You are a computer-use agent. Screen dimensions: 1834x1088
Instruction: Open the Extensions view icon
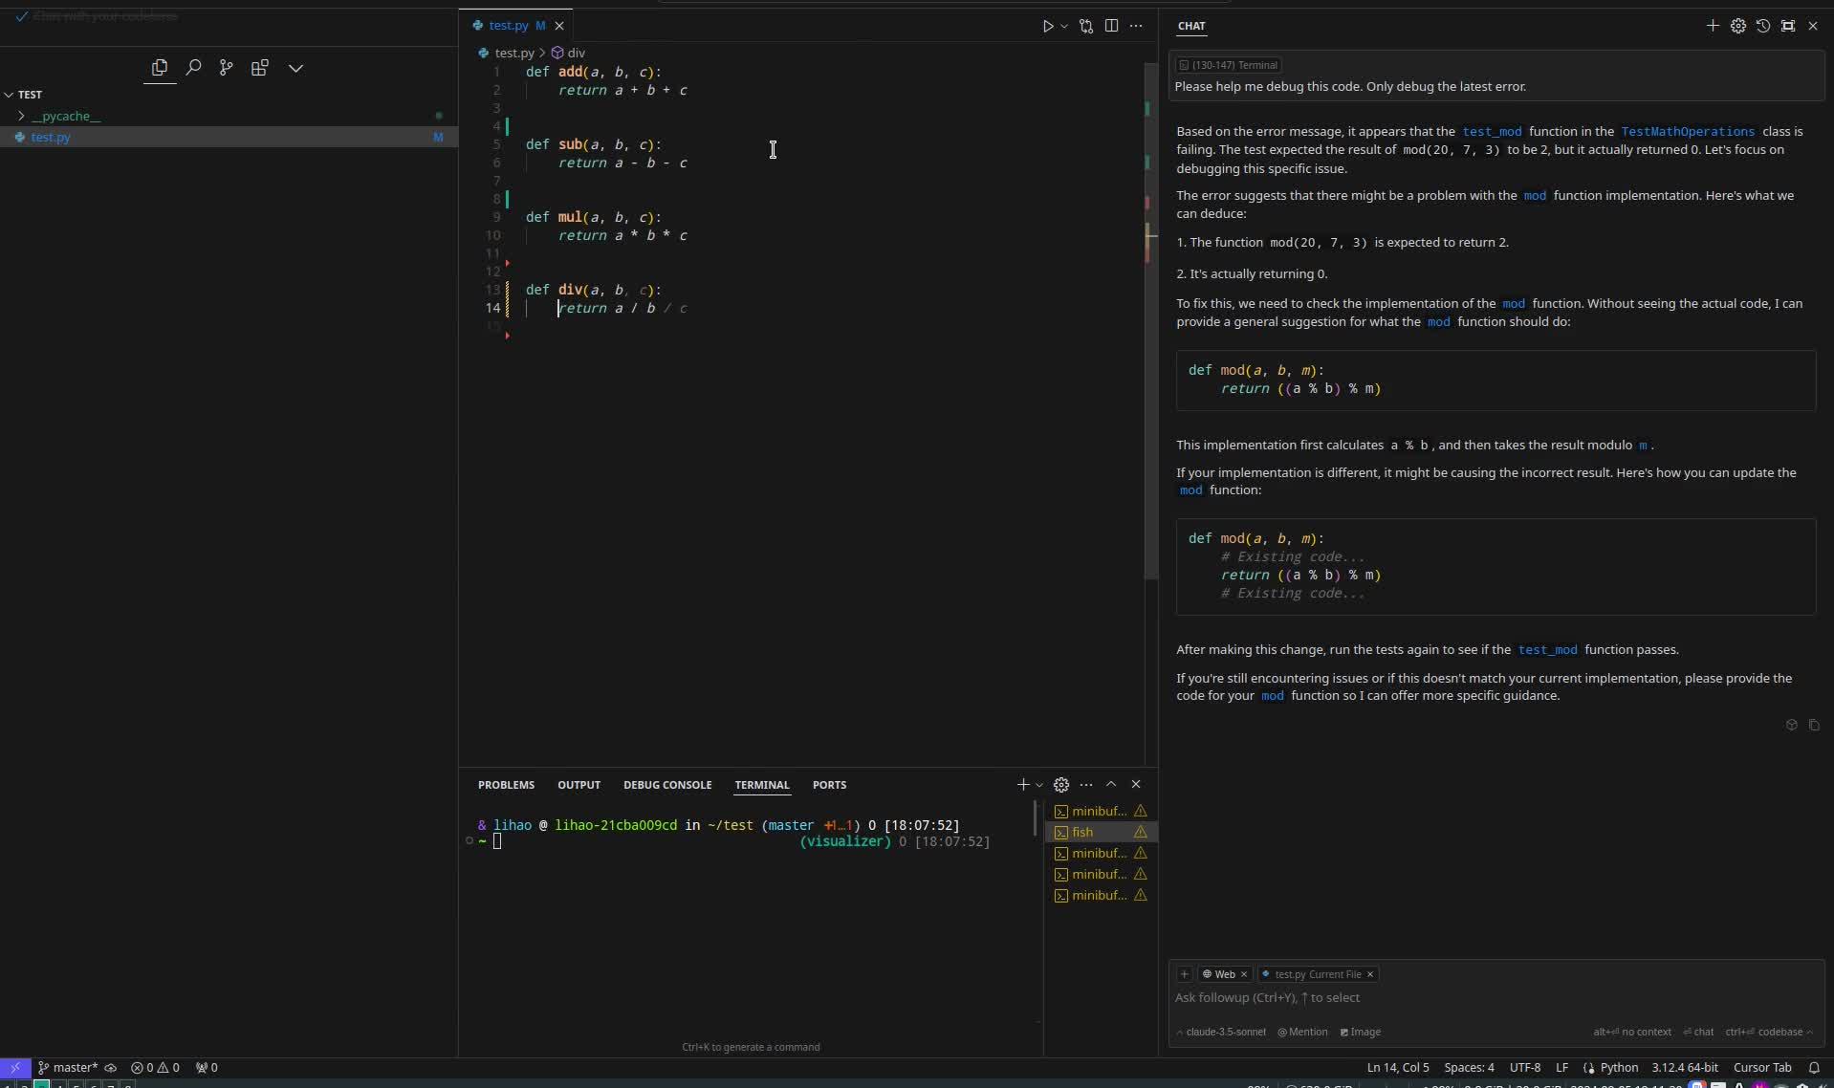(259, 68)
